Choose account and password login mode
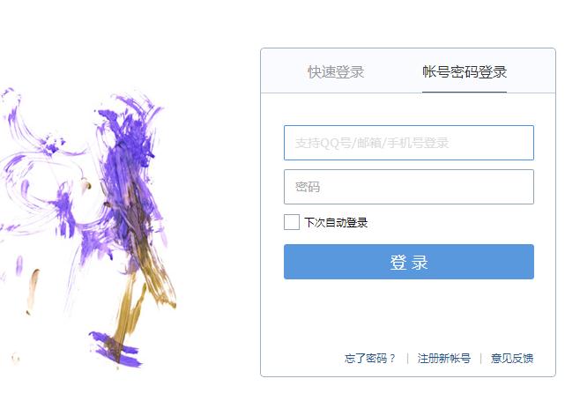Image resolution: width=565 pixels, height=401 pixels. click(x=465, y=72)
